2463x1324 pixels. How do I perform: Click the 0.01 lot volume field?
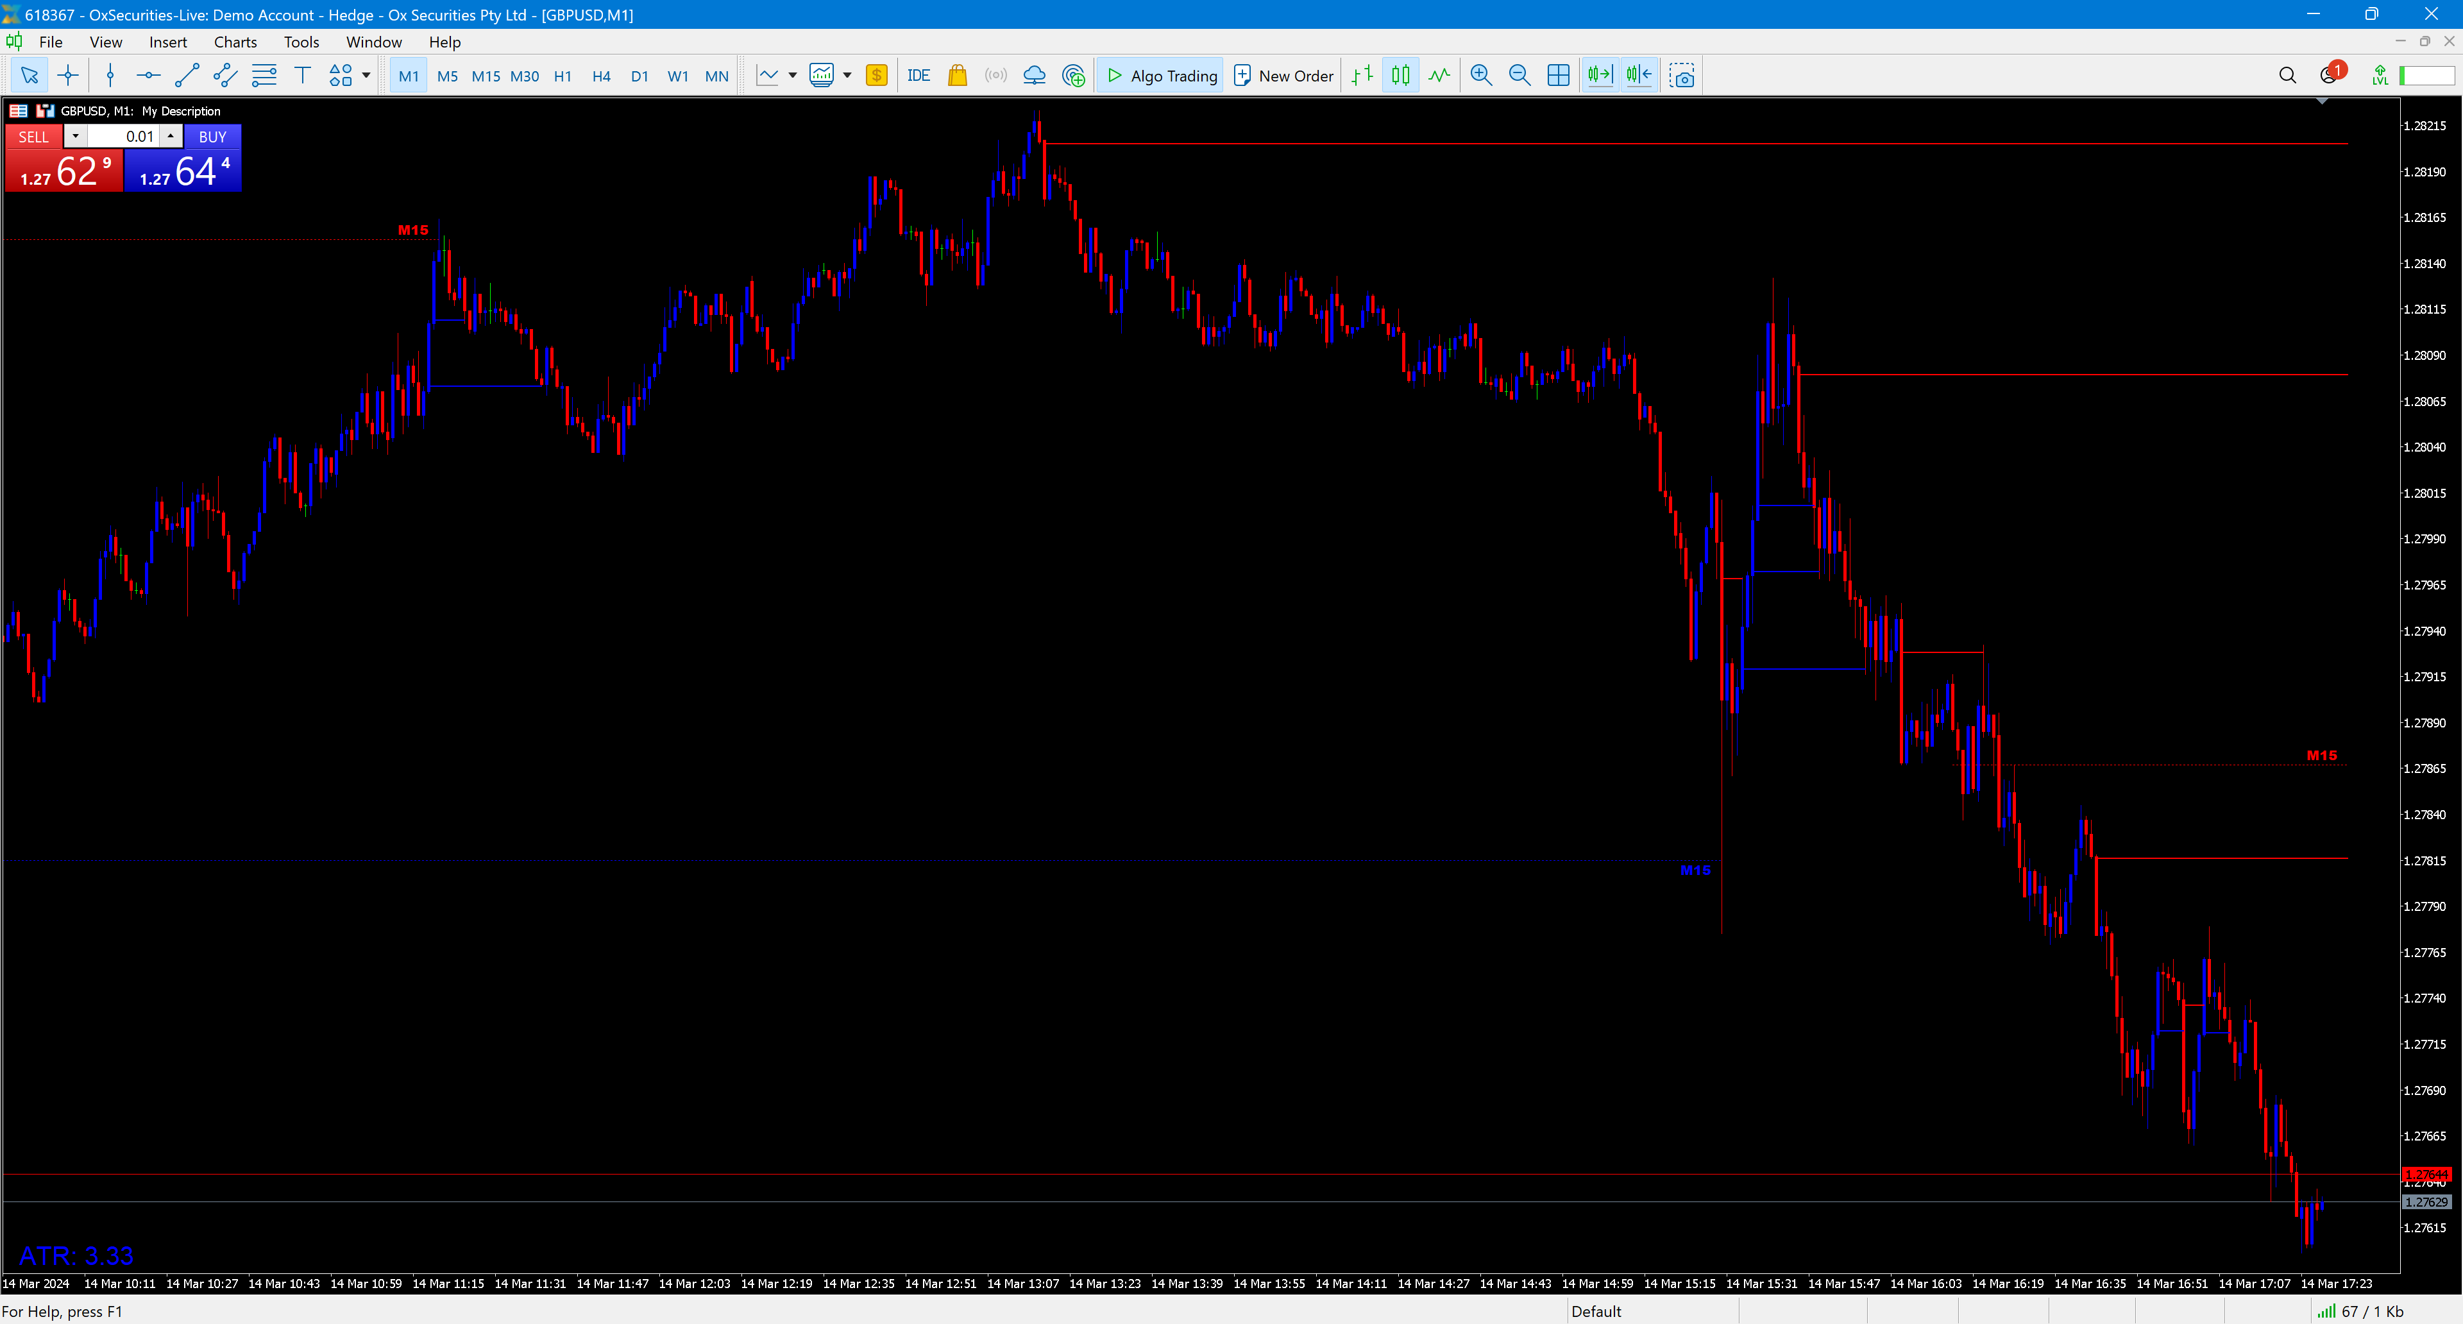tap(124, 137)
